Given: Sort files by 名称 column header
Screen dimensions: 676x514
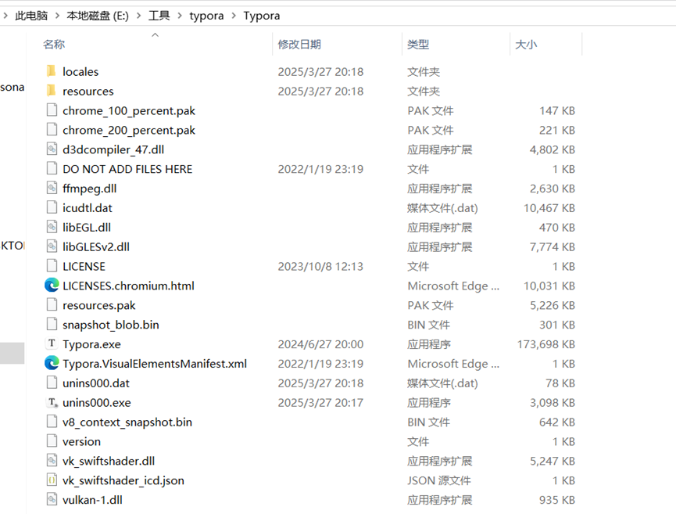Looking at the screenshot, I should [x=54, y=44].
